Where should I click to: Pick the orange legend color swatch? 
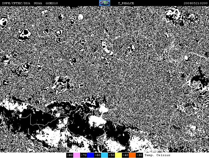(x=132, y=155)
